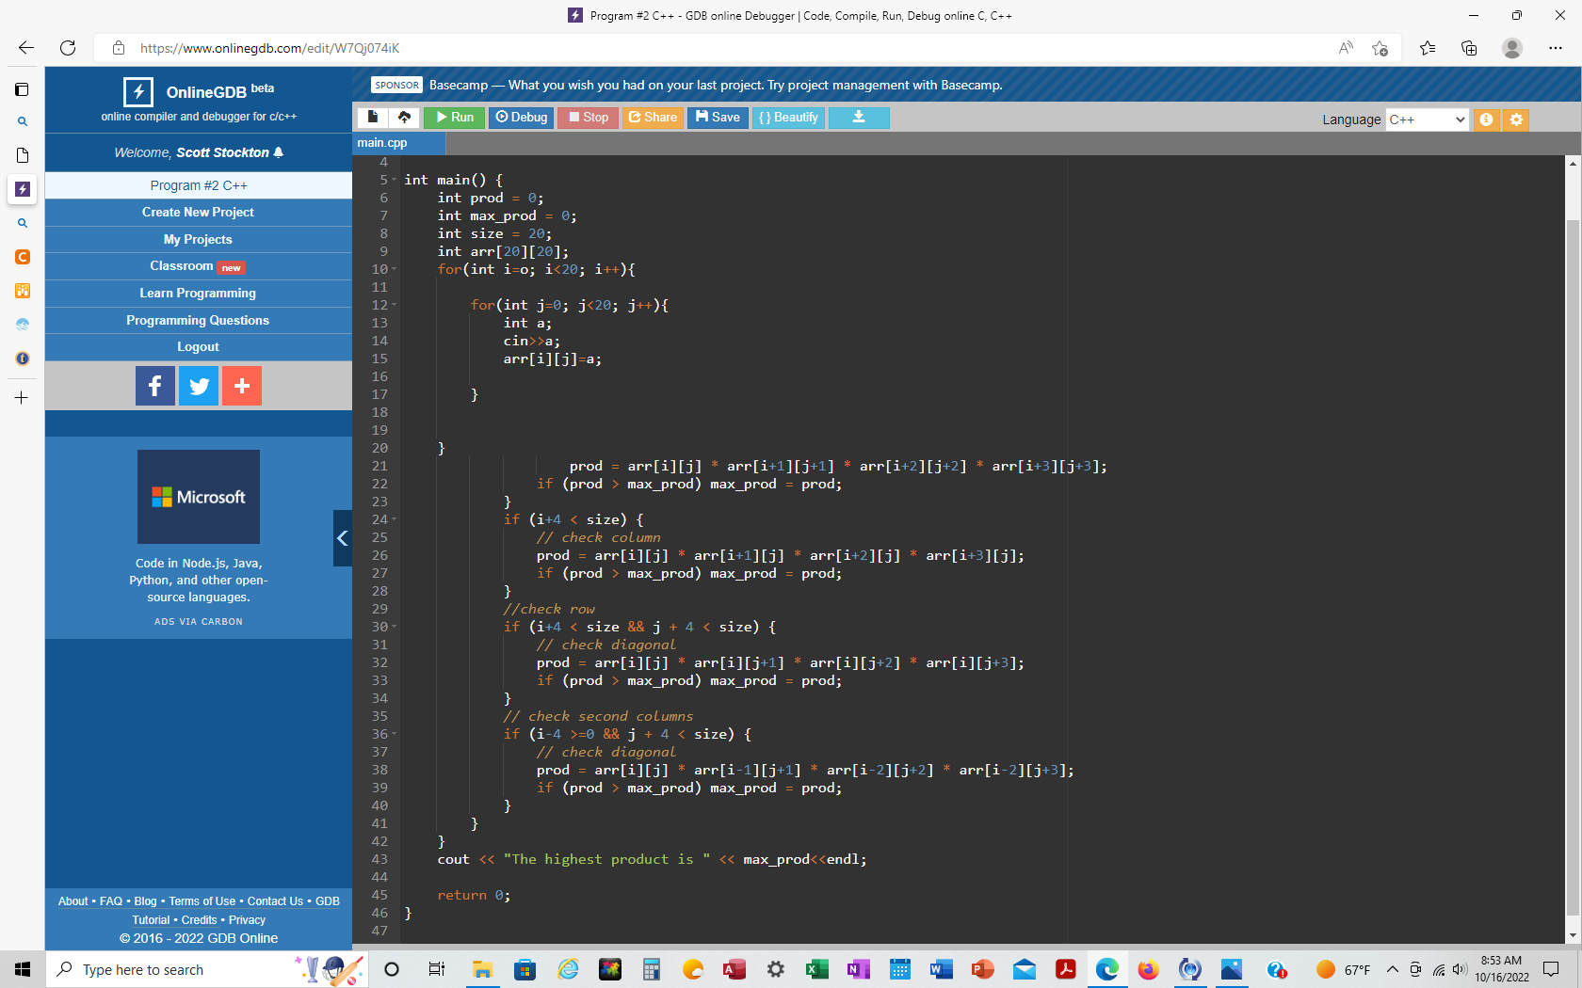Upload a file via the cloud upload icon

click(405, 118)
